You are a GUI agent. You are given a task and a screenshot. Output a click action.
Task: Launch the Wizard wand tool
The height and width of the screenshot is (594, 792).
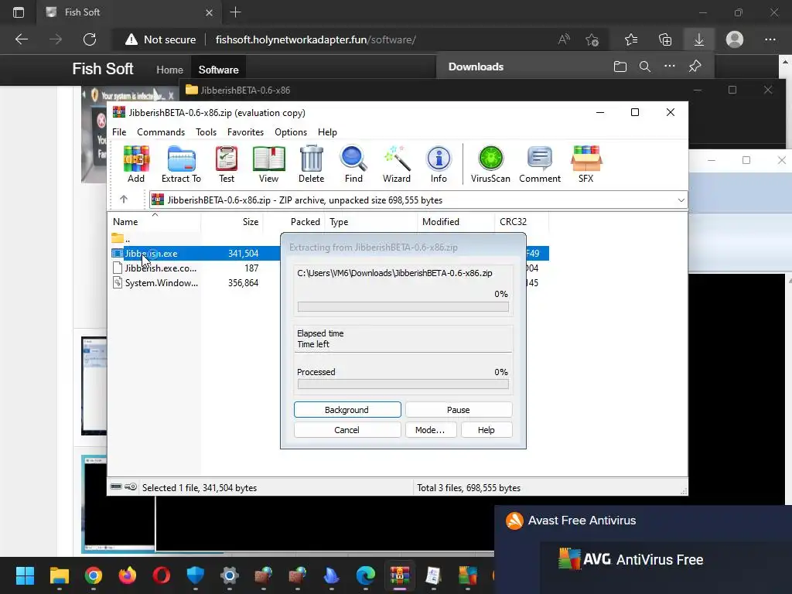pos(397,164)
